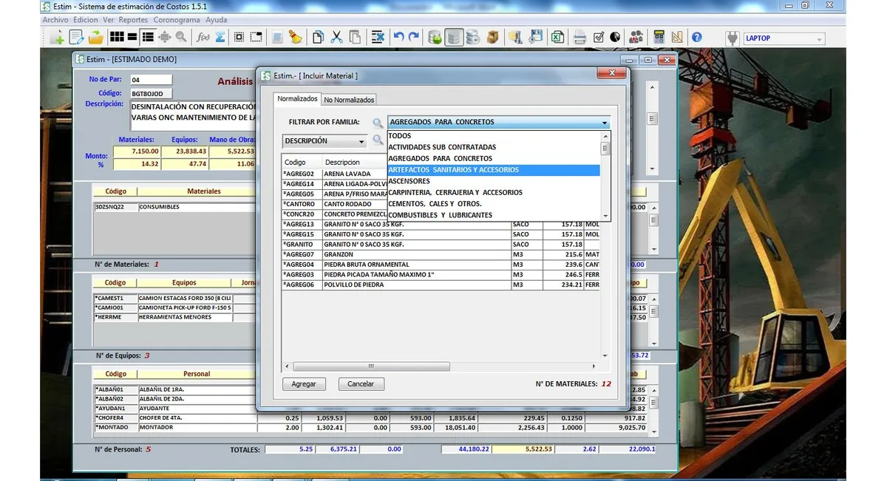This screenshot has height=481, width=887.
Task: Click the horizontal scrollbar under the materials list
Action: click(x=370, y=366)
